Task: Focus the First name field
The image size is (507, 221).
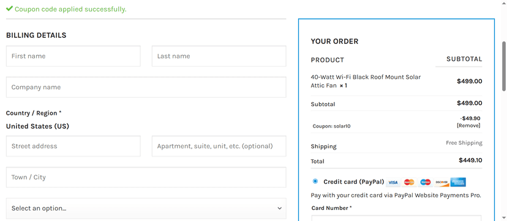Action: 73,56
